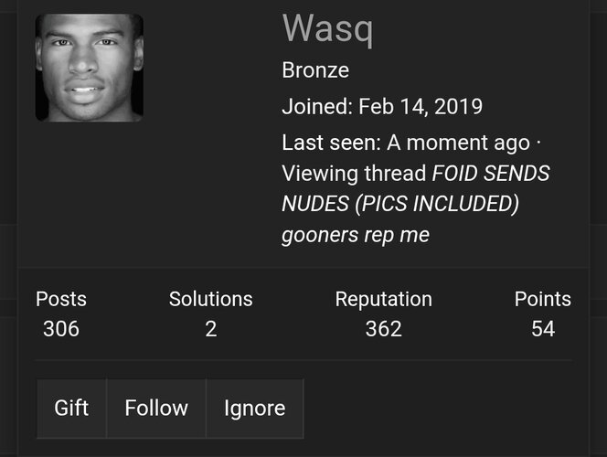Click the Gift button

(x=71, y=409)
